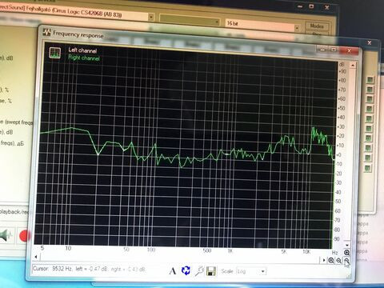Click the 'A' text annotation icon
Screen dimensions: 384x288
click(x=172, y=271)
